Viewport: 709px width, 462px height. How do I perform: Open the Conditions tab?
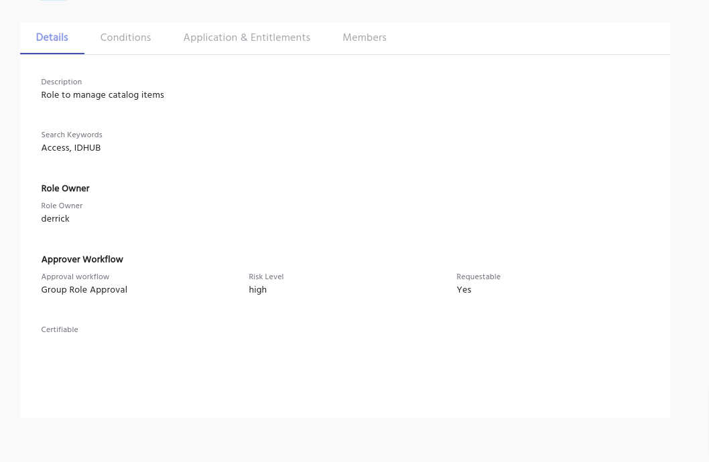(x=125, y=37)
